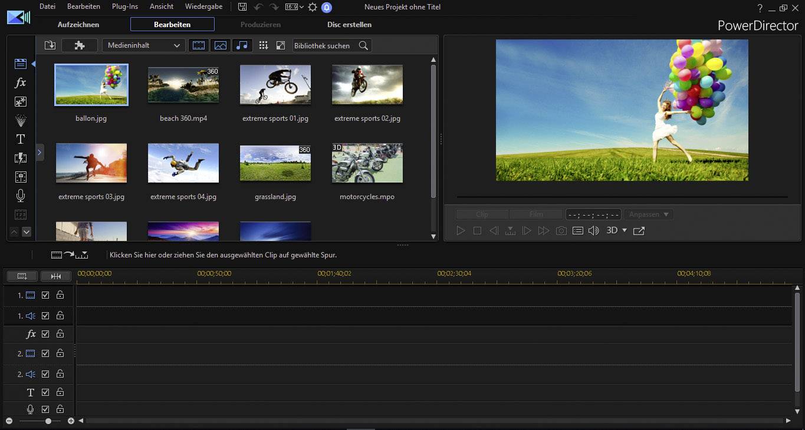Take a snapshot with the camera icon
The height and width of the screenshot is (430, 805).
[561, 231]
